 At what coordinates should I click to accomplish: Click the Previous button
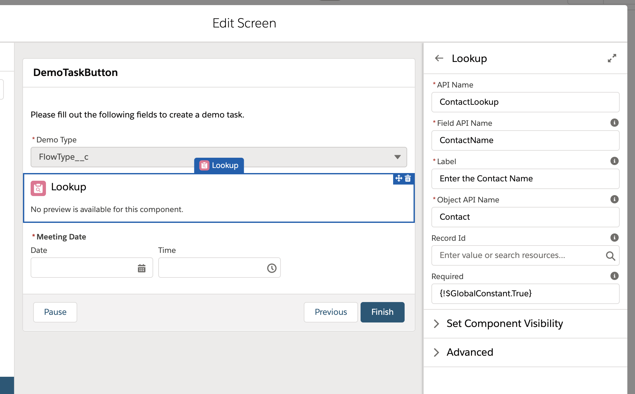coord(331,312)
